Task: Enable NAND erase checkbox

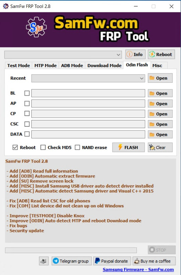Action: (x=77, y=147)
